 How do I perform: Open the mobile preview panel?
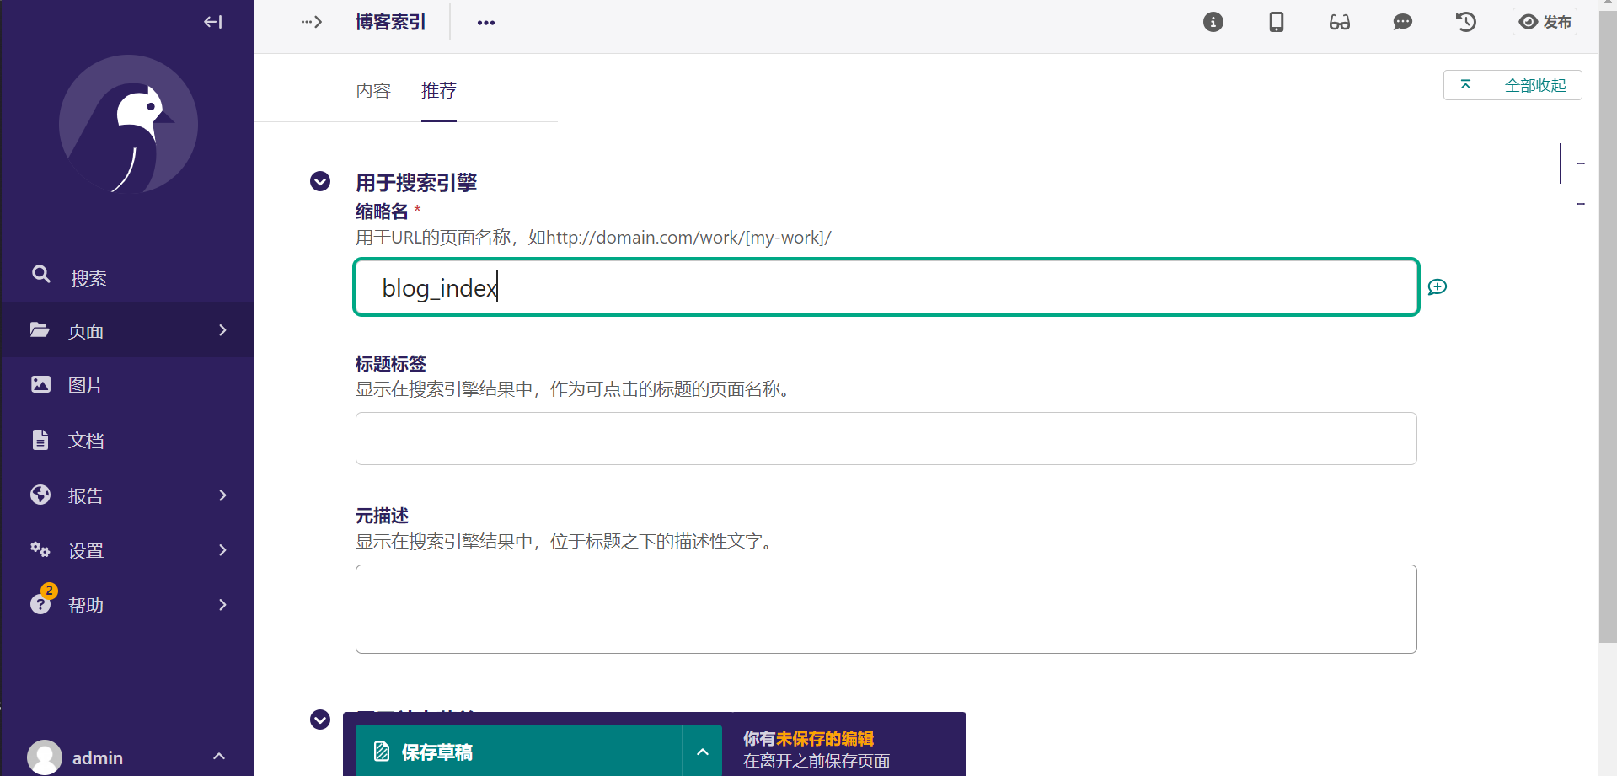(1277, 22)
